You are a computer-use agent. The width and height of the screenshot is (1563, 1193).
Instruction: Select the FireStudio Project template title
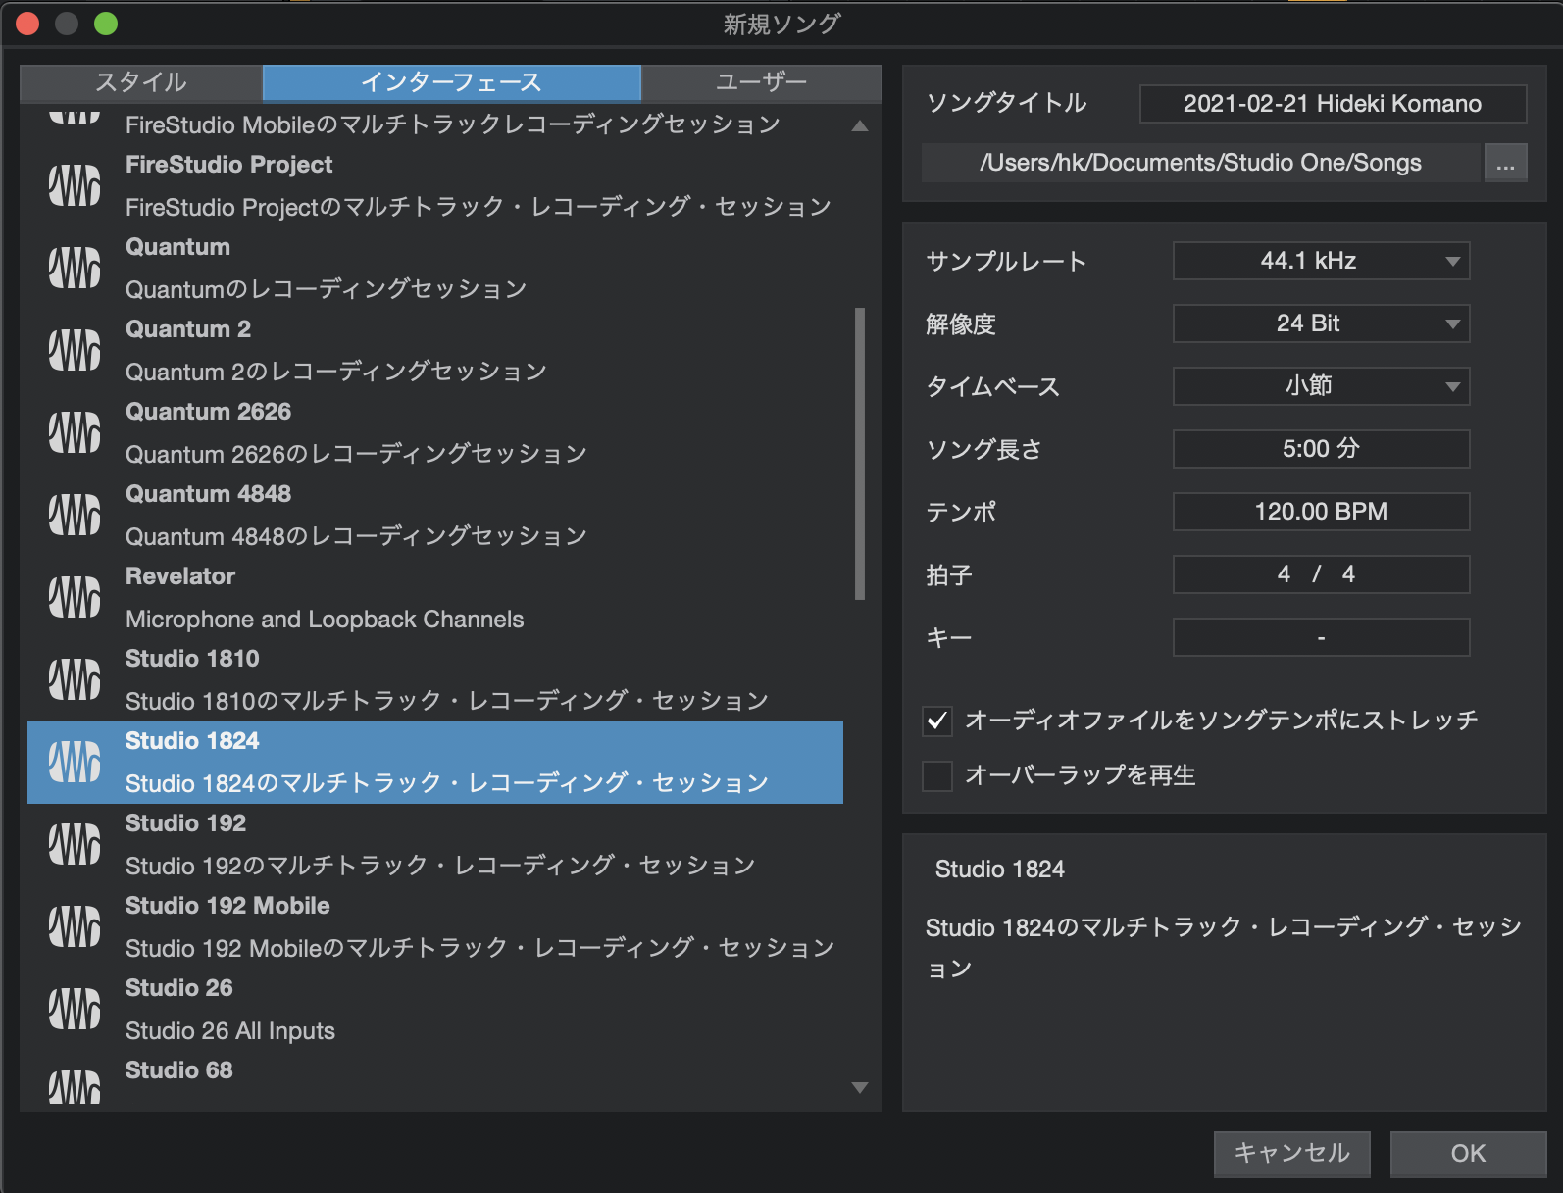click(x=228, y=165)
